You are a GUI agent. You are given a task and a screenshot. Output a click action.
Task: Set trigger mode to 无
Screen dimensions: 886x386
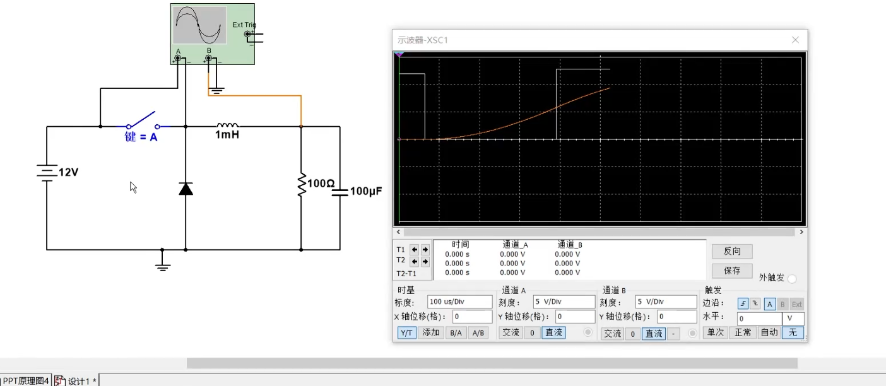(793, 332)
